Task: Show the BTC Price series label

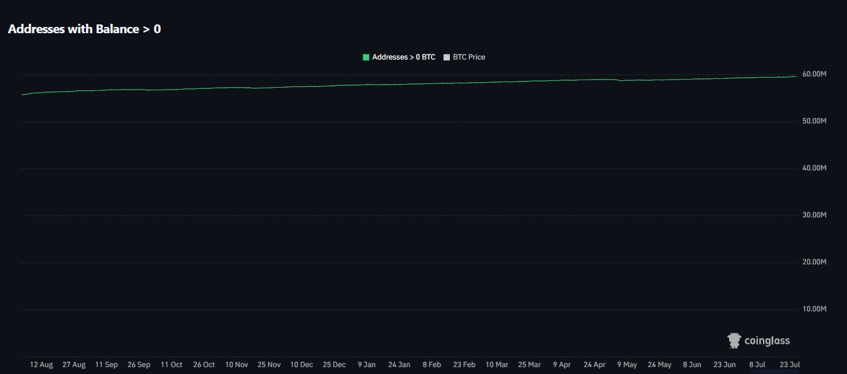Action: click(x=469, y=57)
